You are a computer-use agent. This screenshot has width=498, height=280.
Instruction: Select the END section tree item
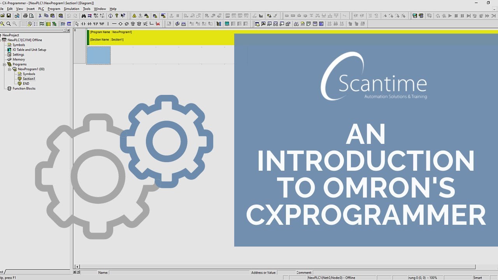coord(26,84)
